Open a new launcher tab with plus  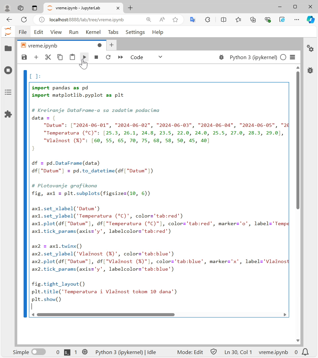[112, 45]
